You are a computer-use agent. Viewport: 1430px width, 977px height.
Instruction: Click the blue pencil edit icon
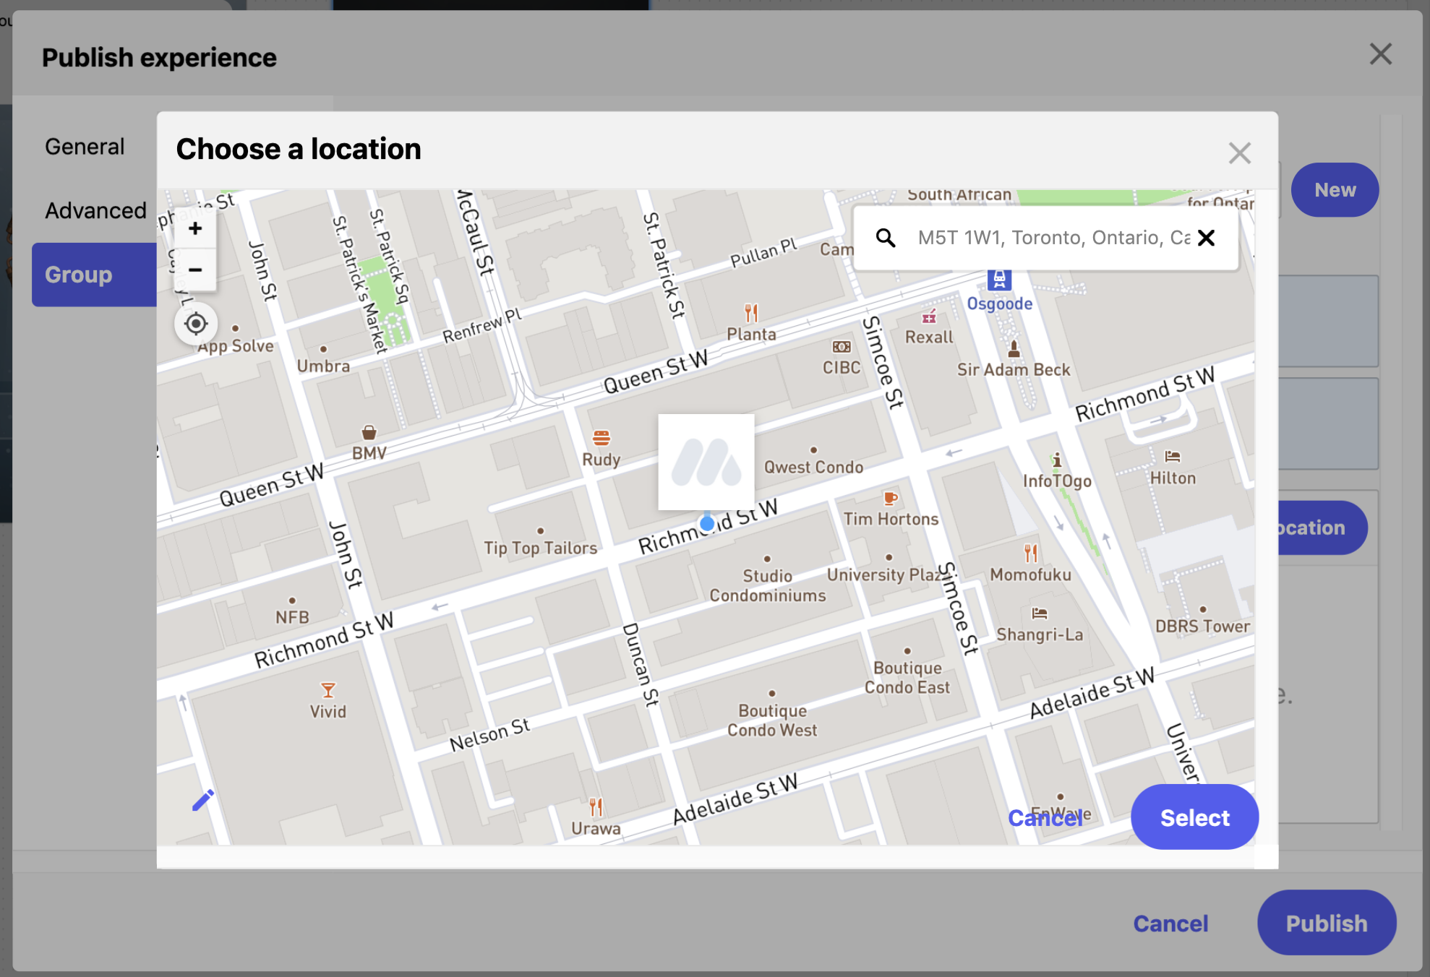[203, 800]
